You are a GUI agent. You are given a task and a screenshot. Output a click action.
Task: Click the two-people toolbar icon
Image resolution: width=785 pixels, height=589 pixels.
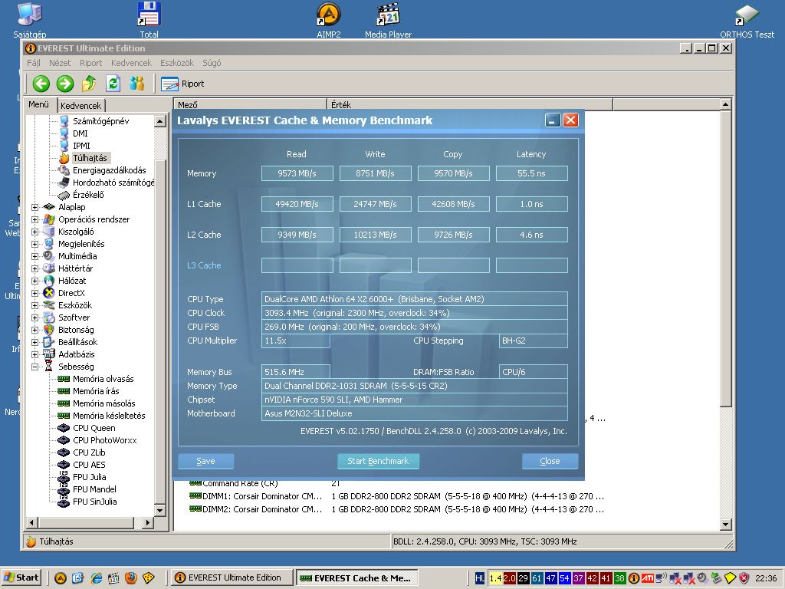click(x=136, y=84)
